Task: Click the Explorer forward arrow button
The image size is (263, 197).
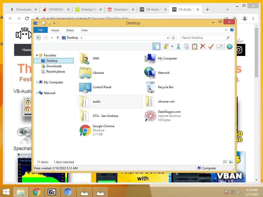Action: (x=46, y=38)
